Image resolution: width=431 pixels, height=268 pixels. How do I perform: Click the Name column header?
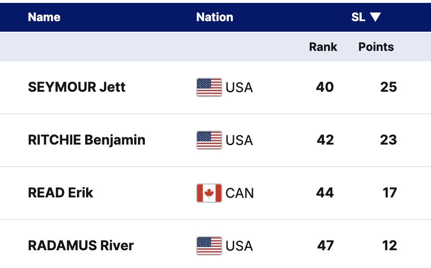pyautogui.click(x=44, y=17)
